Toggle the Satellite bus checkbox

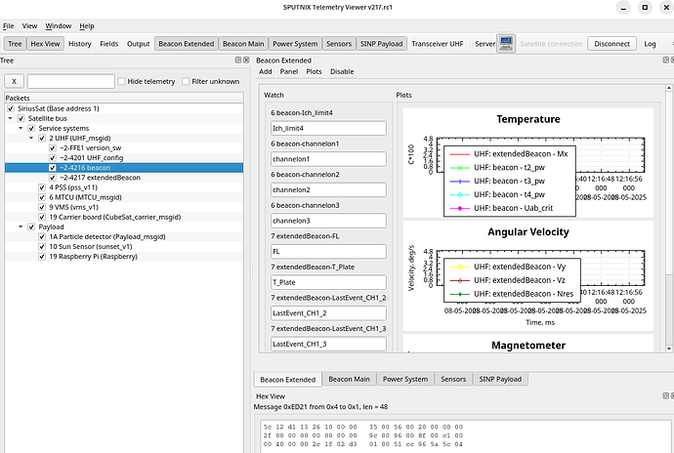click(x=21, y=118)
